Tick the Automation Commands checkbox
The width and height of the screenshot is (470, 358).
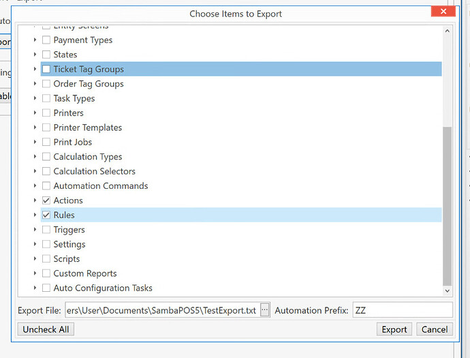coord(46,185)
